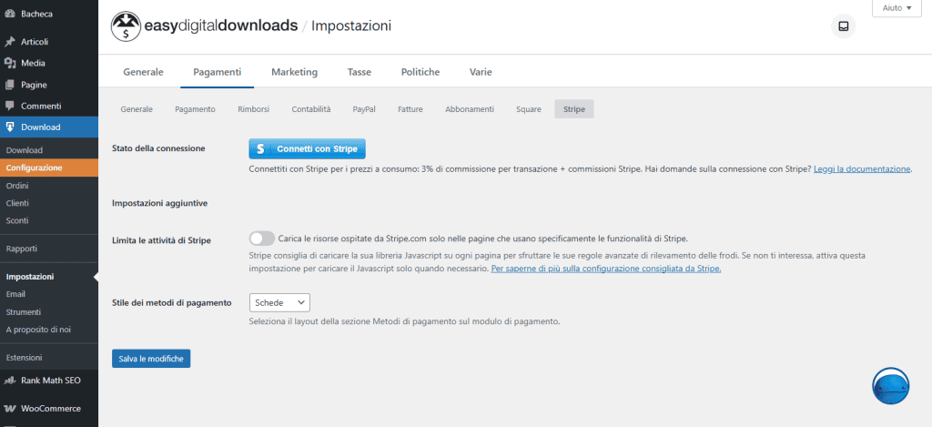Viewport: 932px width, 427px height.
Task: Click the blue chat bot bubble
Action: click(890, 387)
